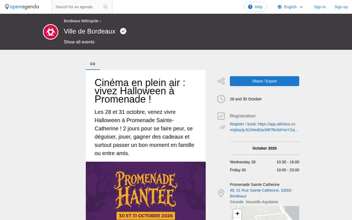This screenshot has width=352, height=220.
Task: Expand the English language dropdown chevron
Action: click(301, 7)
